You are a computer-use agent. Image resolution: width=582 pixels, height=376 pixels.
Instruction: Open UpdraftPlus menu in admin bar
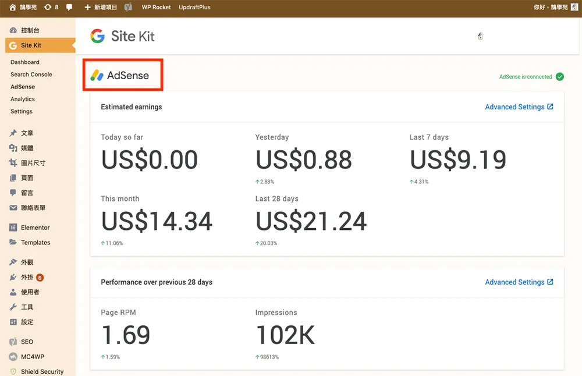click(194, 7)
